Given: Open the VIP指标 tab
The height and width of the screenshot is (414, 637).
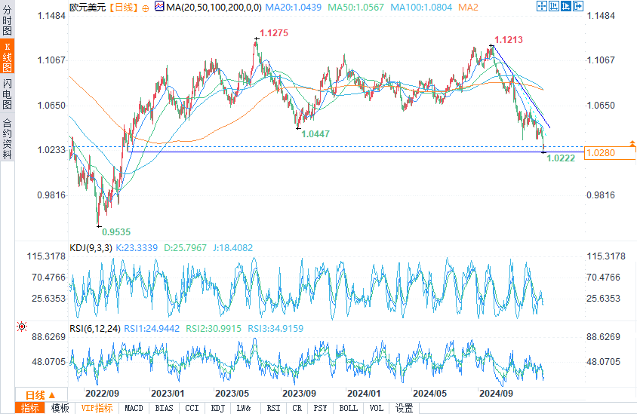Looking at the screenshot, I should point(97,408).
